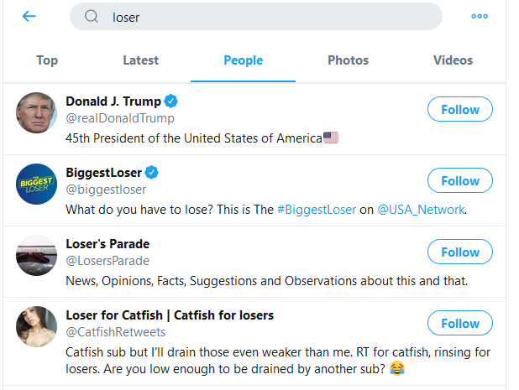Follow the @CatfishRetweets account

(x=459, y=324)
